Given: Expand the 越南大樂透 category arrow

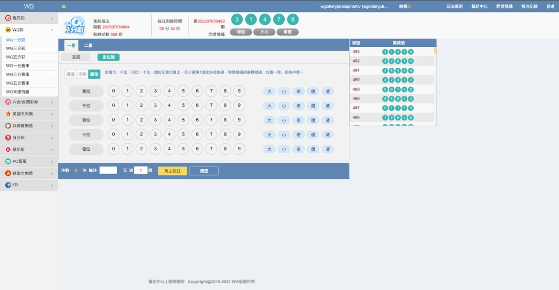Looking at the screenshot, I should click(x=52, y=174).
